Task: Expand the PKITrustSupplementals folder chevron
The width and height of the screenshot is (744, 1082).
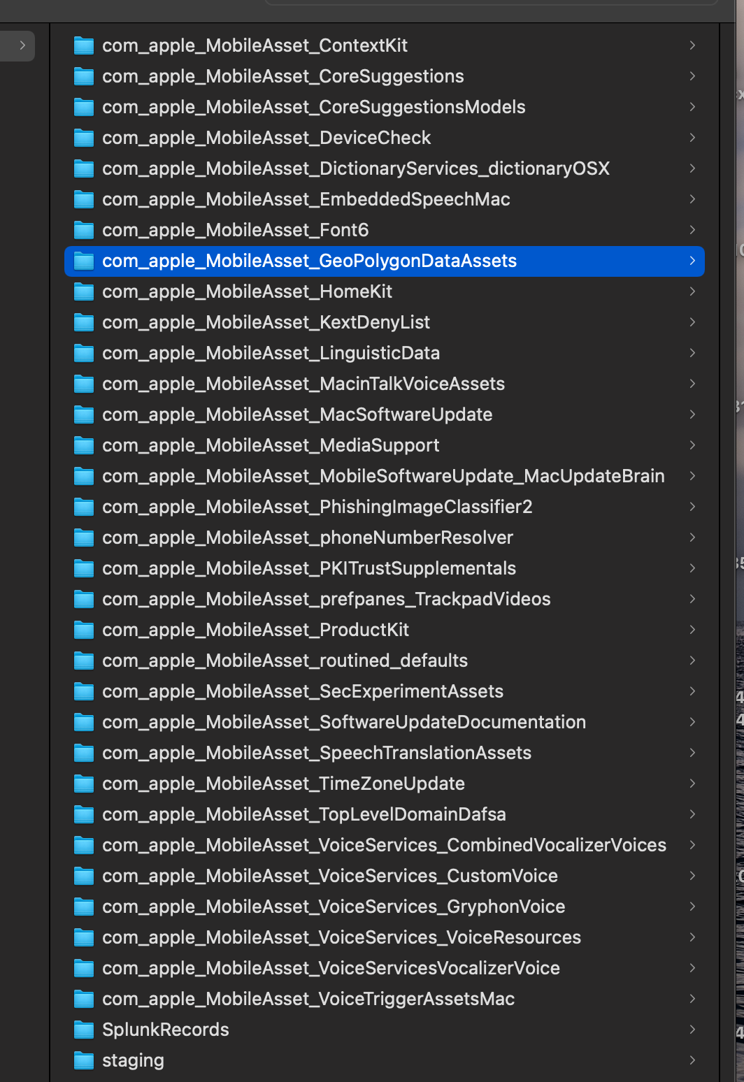Action: (x=692, y=568)
